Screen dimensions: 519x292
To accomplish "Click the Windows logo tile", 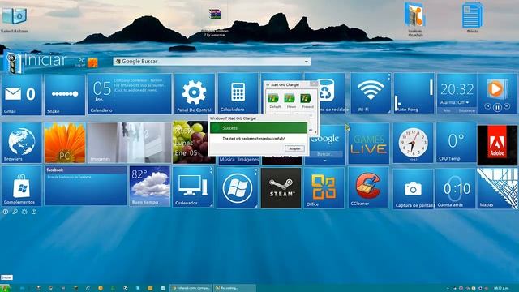I will [238, 188].
